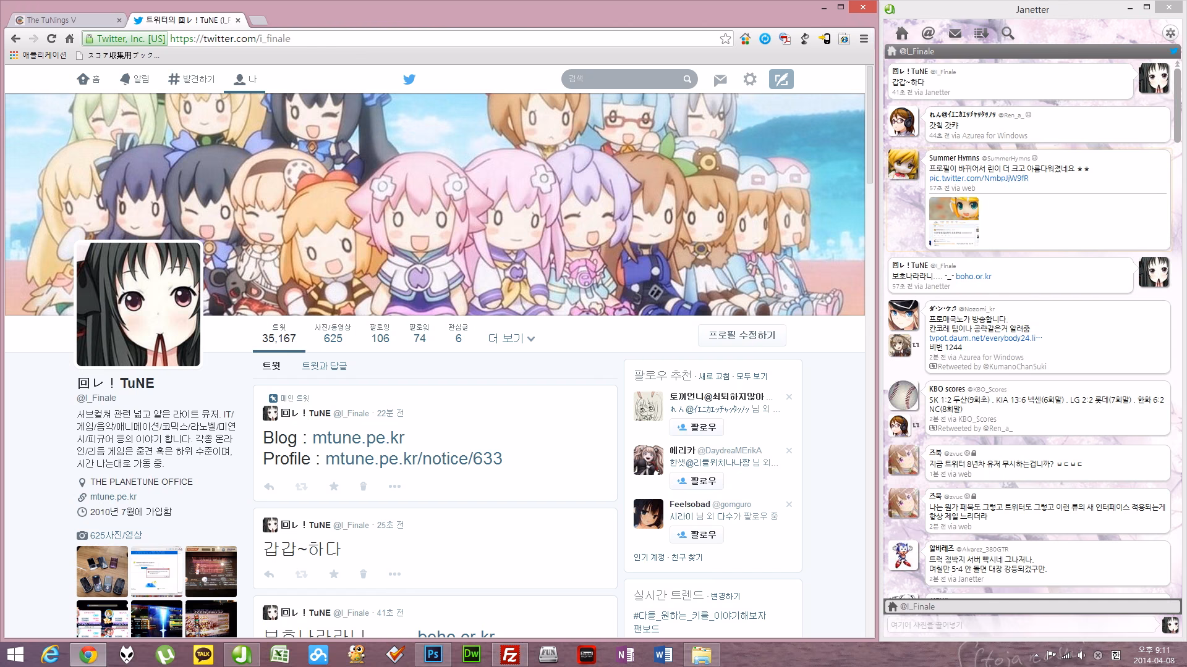This screenshot has width=1187, height=667.
Task: Bookmark this page star in address bar
Action: [x=725, y=38]
